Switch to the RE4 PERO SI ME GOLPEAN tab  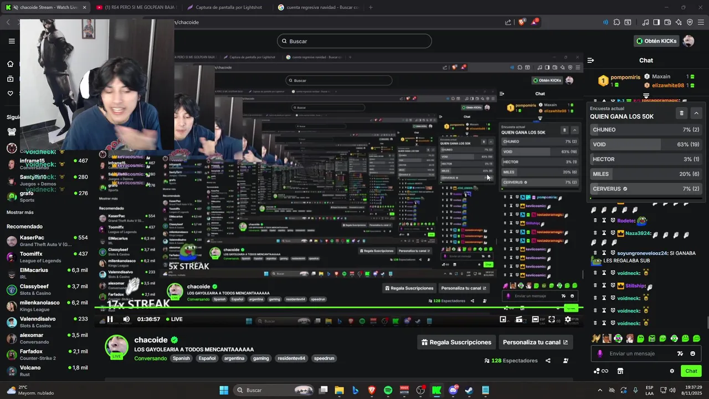pyautogui.click(x=136, y=7)
